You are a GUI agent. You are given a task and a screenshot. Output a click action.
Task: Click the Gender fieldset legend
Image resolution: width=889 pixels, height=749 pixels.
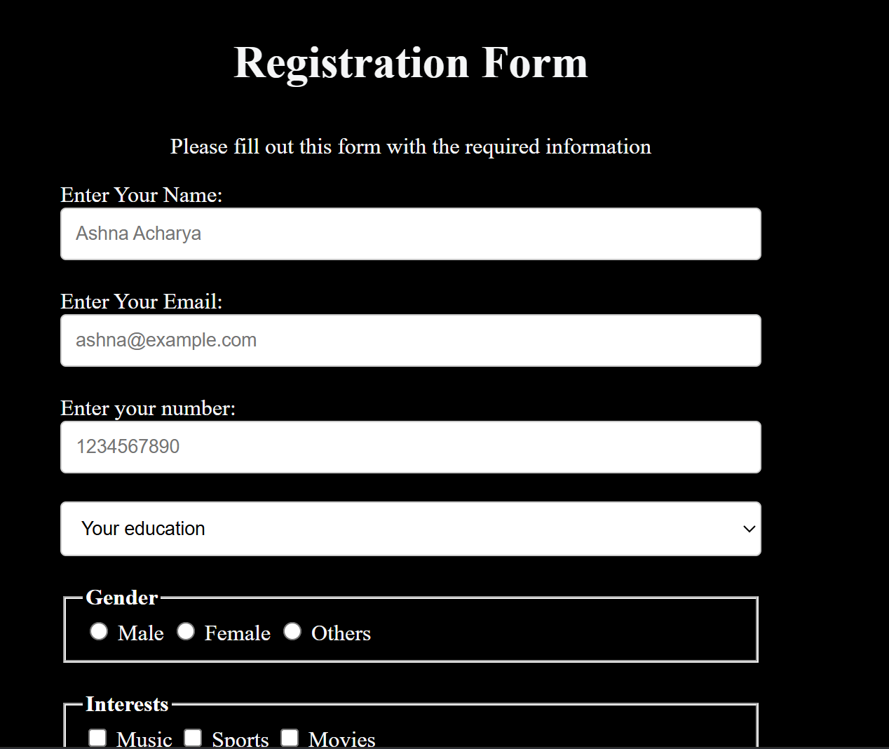pos(121,598)
